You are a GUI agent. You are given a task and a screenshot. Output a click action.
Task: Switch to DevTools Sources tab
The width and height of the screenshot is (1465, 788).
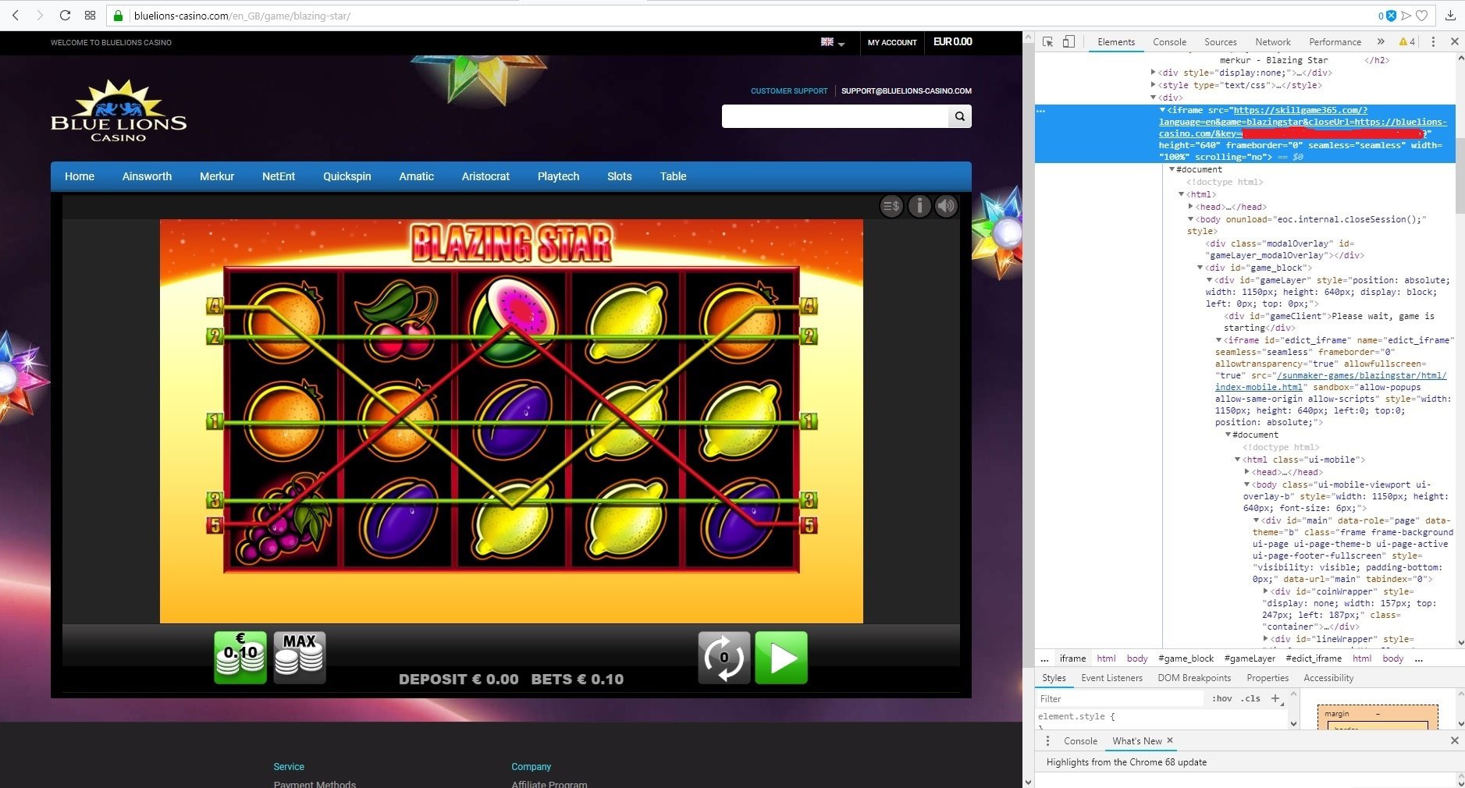coord(1220,42)
